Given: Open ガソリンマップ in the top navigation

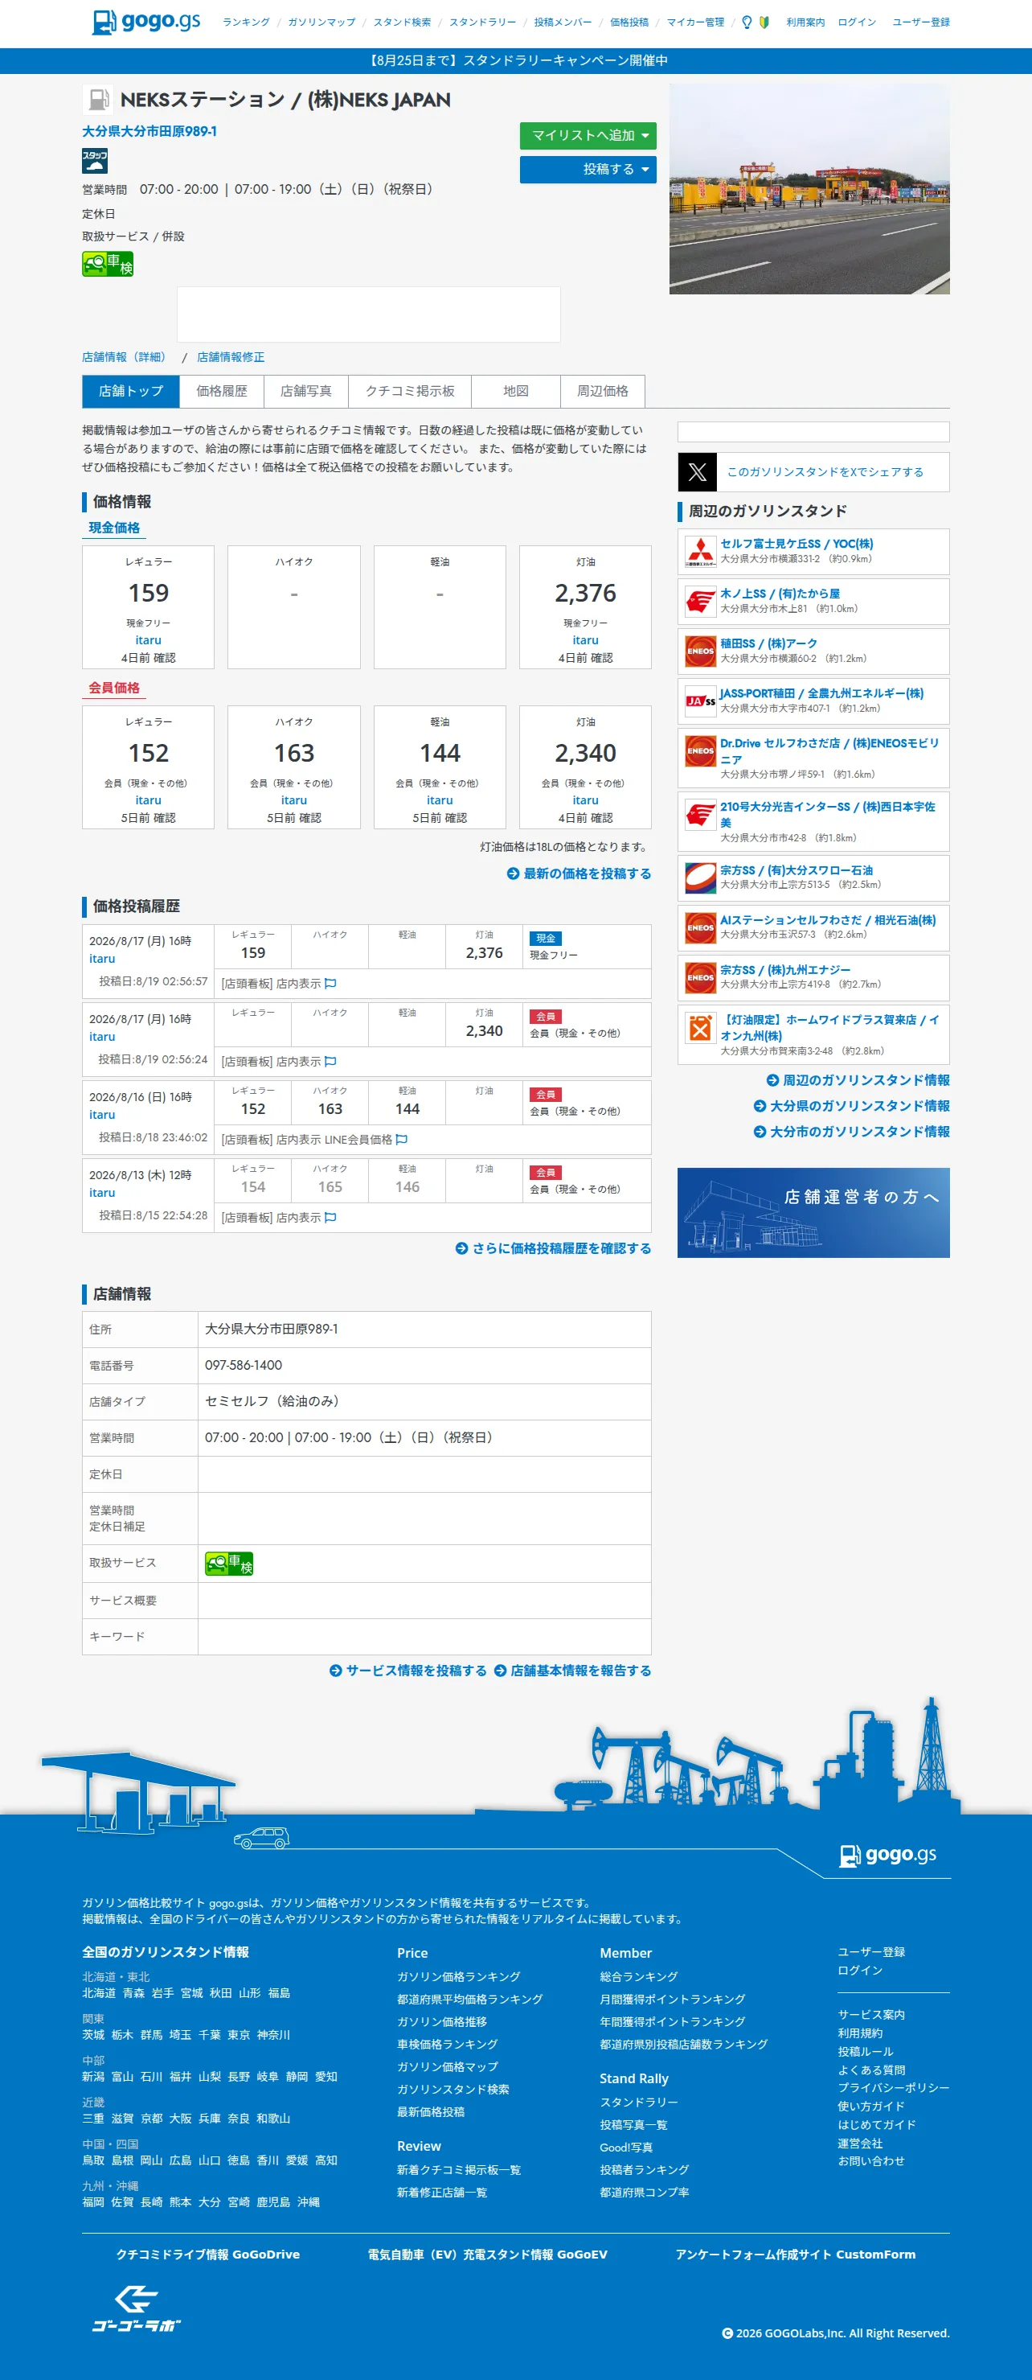Looking at the screenshot, I should pyautogui.click(x=321, y=23).
